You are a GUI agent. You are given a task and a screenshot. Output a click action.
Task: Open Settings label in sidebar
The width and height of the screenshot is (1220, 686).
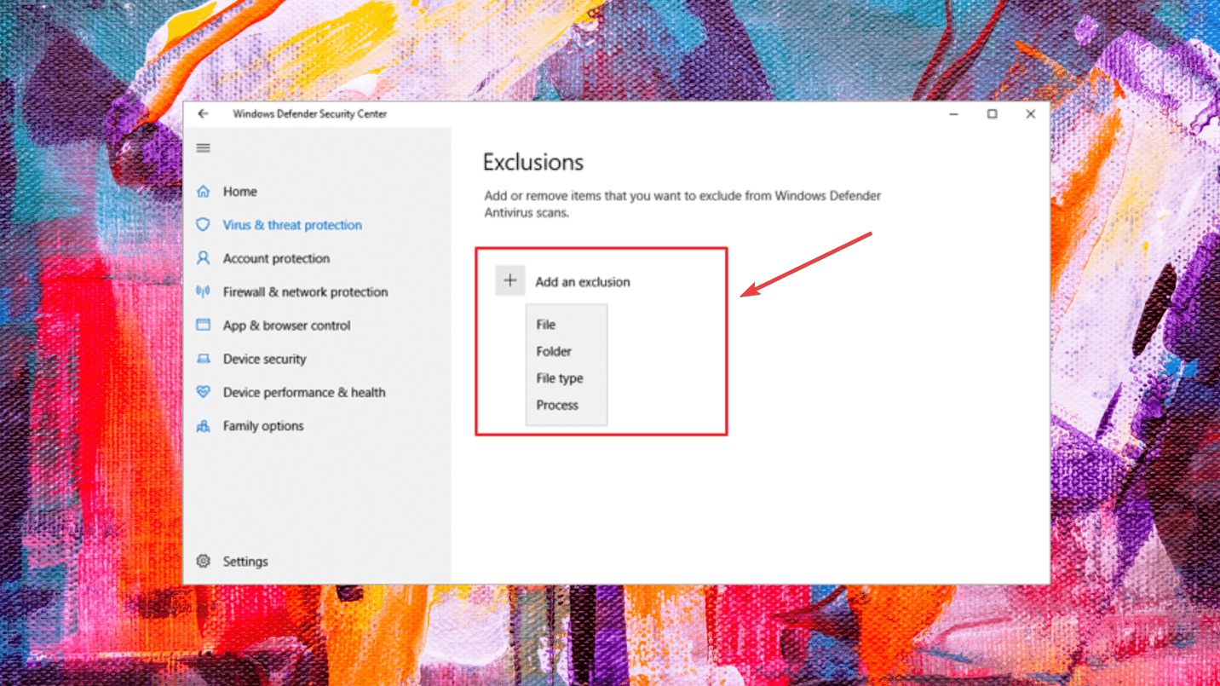(x=245, y=562)
